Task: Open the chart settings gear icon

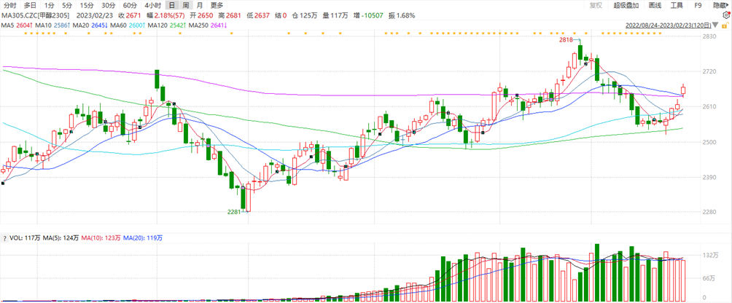Action: (726, 15)
